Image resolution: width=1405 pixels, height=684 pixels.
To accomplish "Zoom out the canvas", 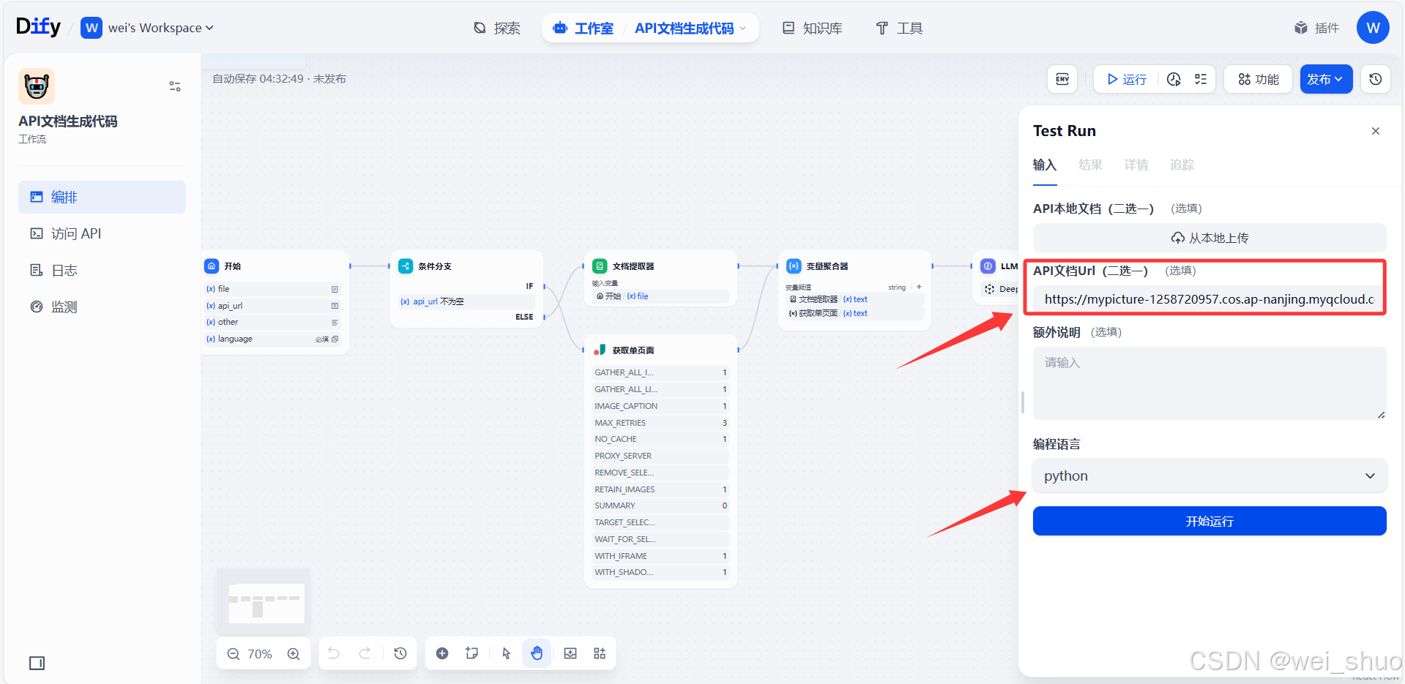I will pyautogui.click(x=234, y=654).
